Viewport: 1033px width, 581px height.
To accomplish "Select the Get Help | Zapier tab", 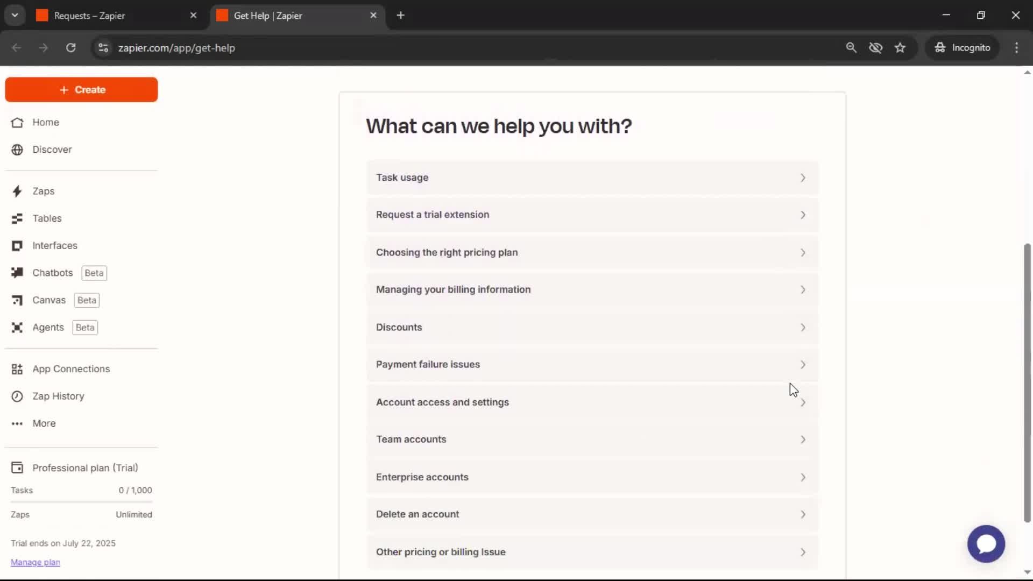I will coord(297,16).
